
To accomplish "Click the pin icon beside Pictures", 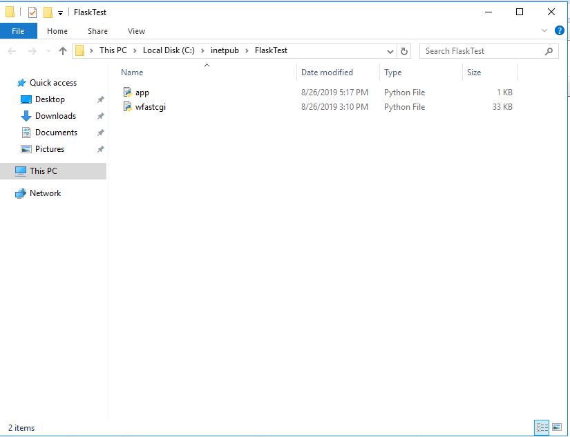I will tap(101, 149).
